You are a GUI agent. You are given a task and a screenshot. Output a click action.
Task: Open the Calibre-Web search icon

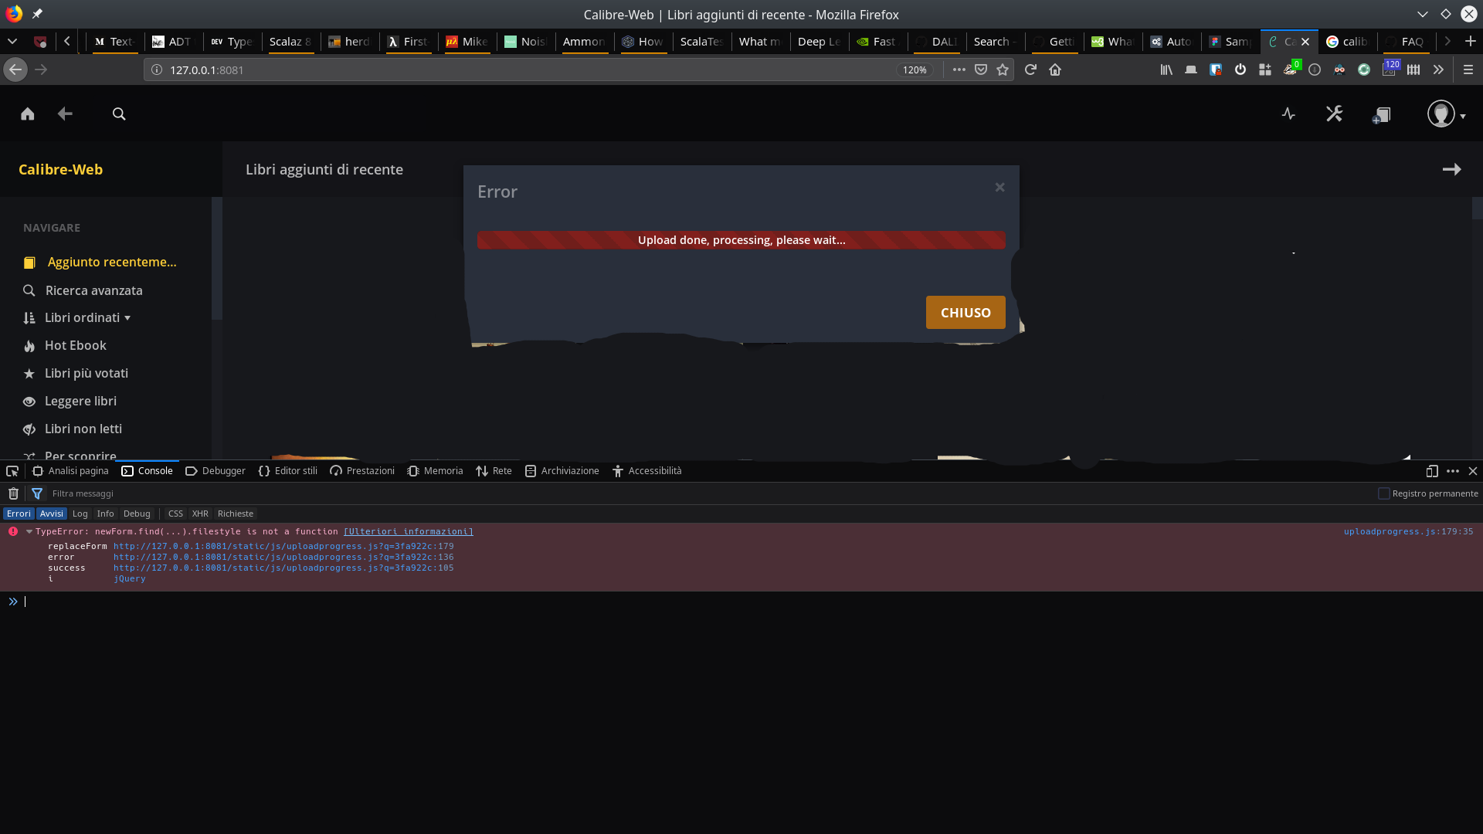point(119,114)
